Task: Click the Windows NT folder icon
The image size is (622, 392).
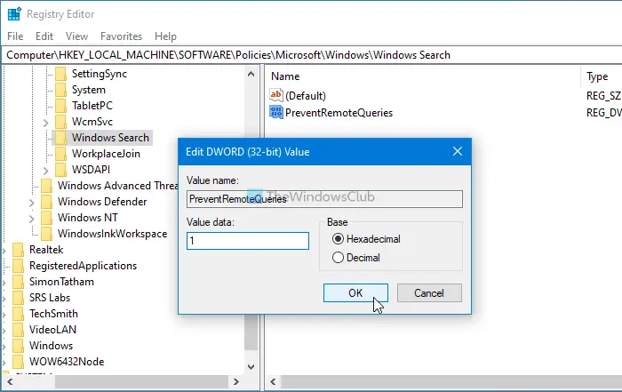Action: tap(47, 218)
